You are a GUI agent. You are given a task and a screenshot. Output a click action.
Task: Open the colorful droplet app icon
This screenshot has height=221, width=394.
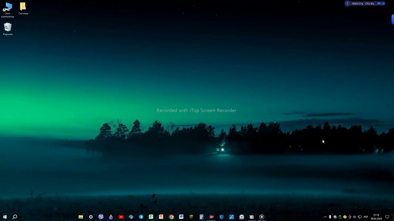tap(111, 217)
